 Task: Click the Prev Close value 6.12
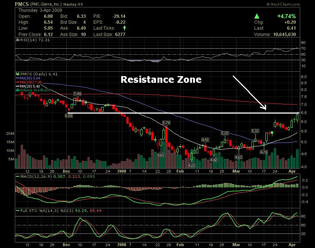[48, 35]
